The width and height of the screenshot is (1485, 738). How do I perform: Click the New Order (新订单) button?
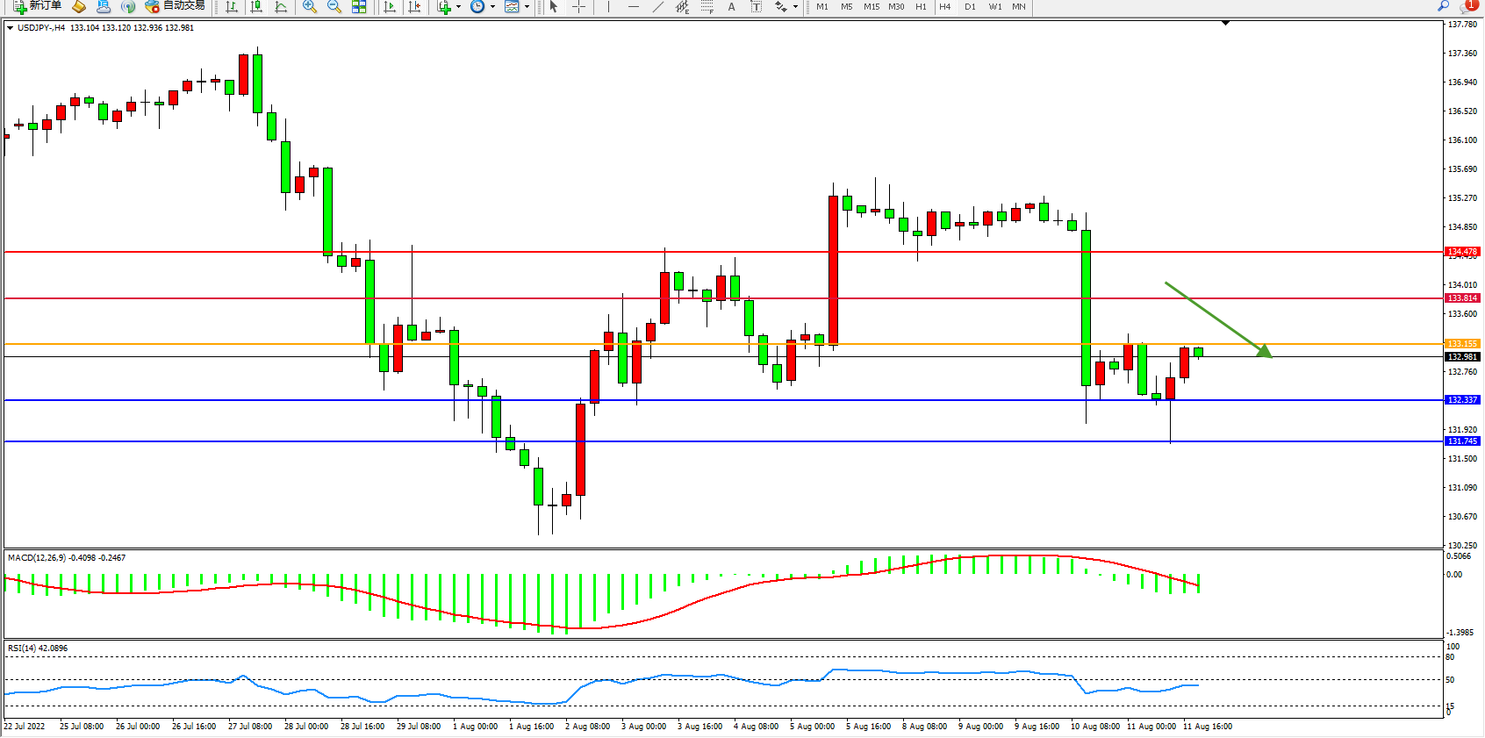(x=37, y=6)
